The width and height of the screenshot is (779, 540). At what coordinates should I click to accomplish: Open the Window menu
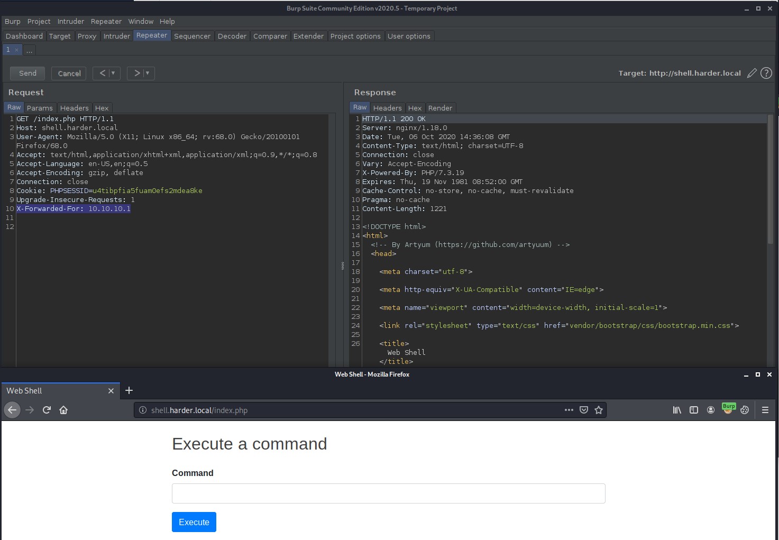(141, 21)
